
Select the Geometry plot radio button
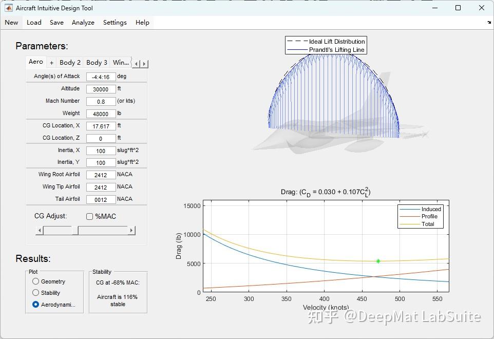point(35,281)
